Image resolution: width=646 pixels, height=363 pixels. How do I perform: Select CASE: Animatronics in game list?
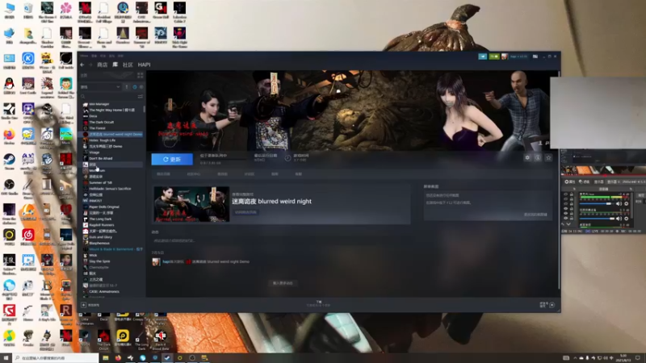click(x=104, y=291)
